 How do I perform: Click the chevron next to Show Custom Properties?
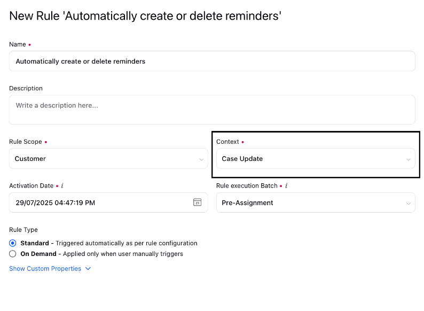click(88, 268)
